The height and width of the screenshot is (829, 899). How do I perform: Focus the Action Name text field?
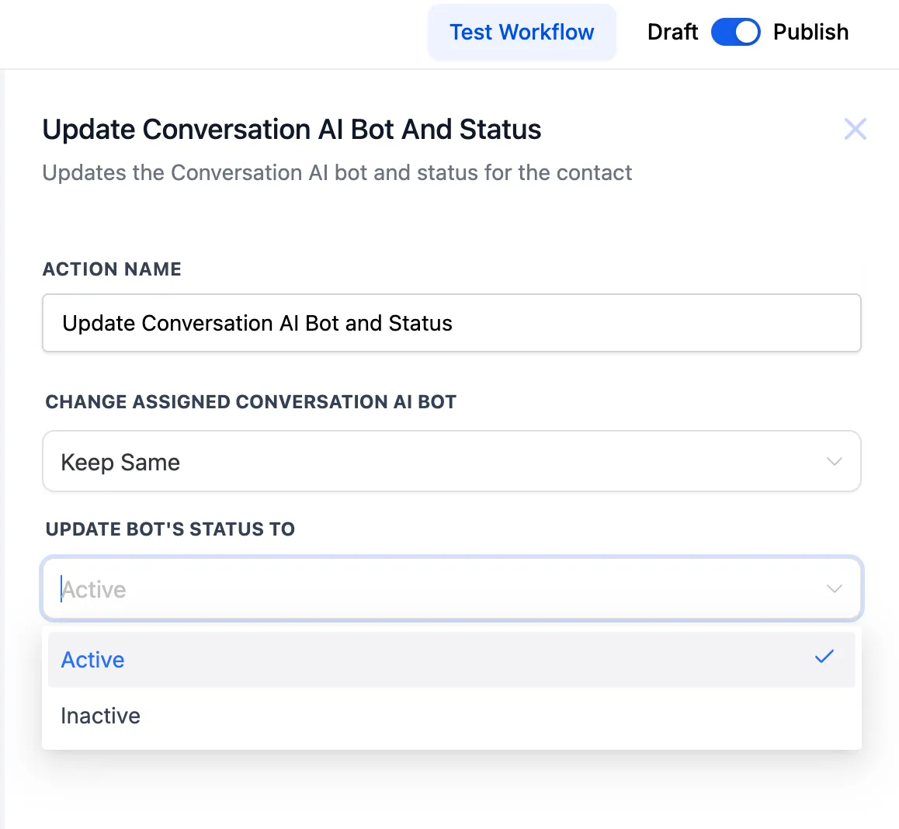(450, 323)
